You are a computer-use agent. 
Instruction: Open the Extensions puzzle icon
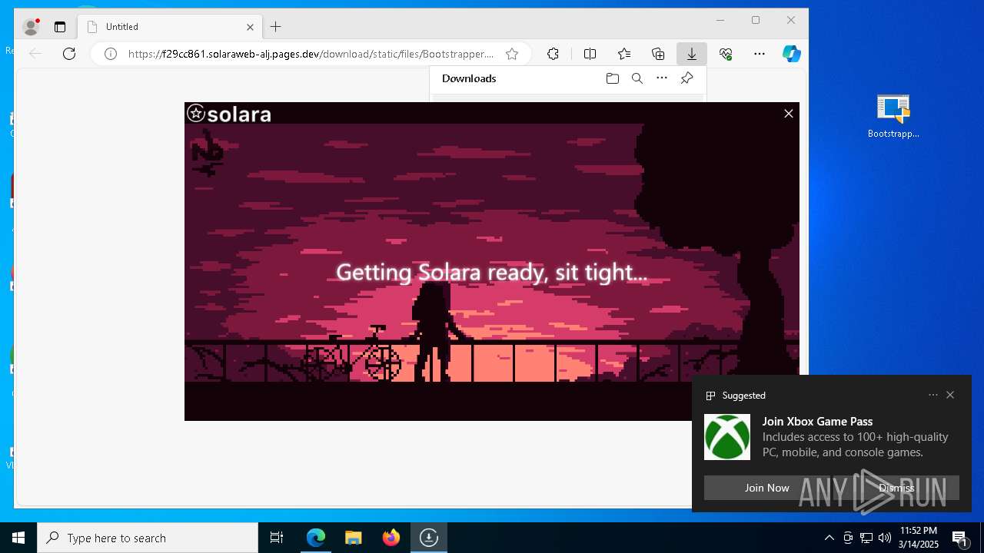(553, 54)
